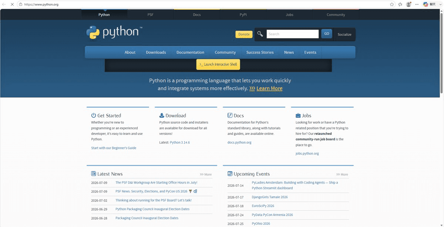Expand the chevron beside the Copilot chat button
This screenshot has height=227, width=444.
440,4
